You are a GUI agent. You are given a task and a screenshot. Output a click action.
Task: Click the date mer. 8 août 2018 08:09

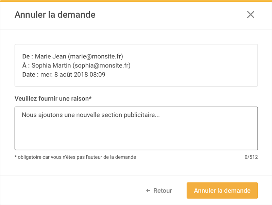(73, 75)
